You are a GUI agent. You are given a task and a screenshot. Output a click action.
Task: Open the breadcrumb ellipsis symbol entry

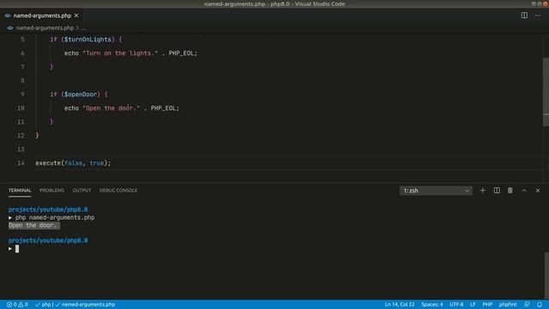(83, 28)
